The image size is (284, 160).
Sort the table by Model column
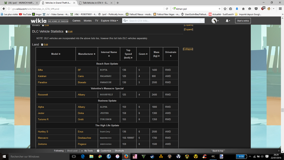tap(55, 54)
